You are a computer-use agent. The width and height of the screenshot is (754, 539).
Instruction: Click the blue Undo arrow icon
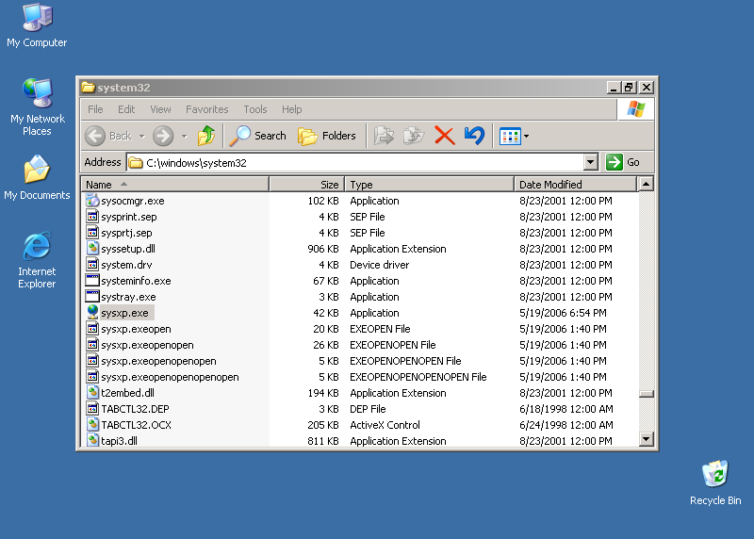tap(475, 136)
